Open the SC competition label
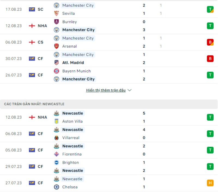Viewport: 218px width, 192px height. pos(39,9)
